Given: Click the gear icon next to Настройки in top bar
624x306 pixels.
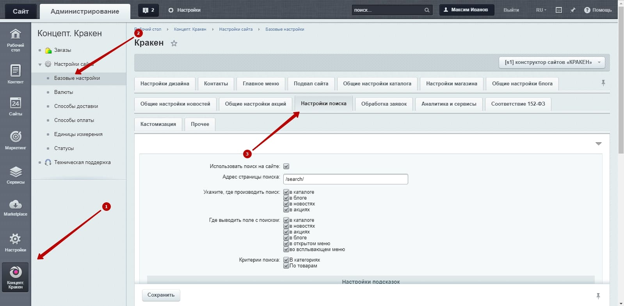Looking at the screenshot, I should [x=171, y=10].
